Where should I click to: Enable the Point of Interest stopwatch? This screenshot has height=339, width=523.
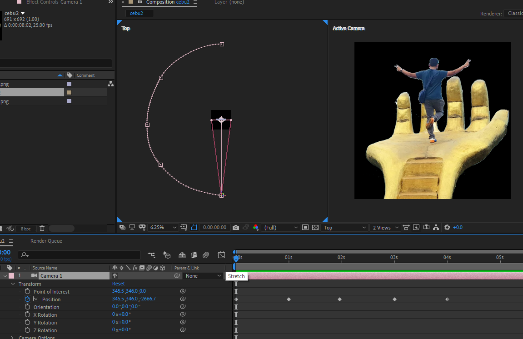(27, 292)
